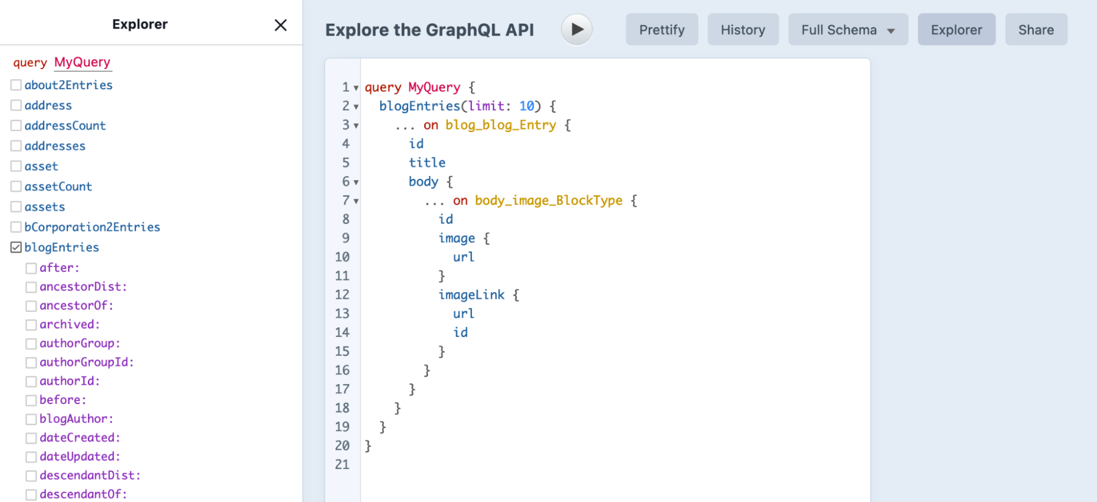Check the authorGroupId: argument

tap(31, 363)
